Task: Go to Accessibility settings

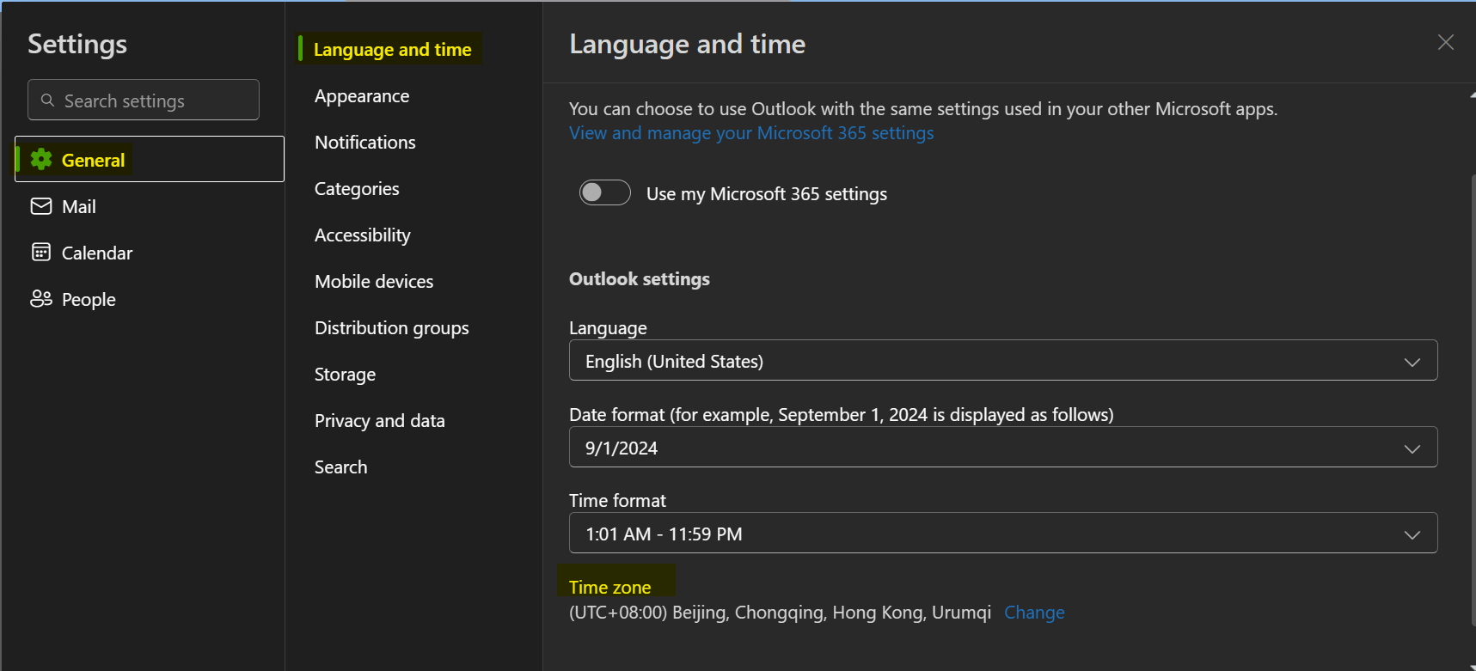Action: coord(363,235)
